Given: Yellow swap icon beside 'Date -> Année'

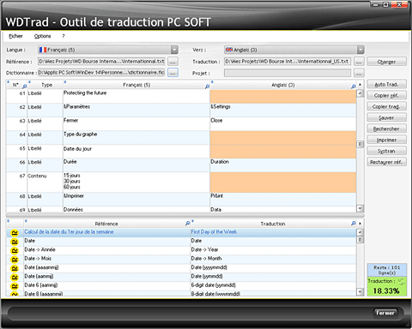Looking at the screenshot, I should coord(15,251).
